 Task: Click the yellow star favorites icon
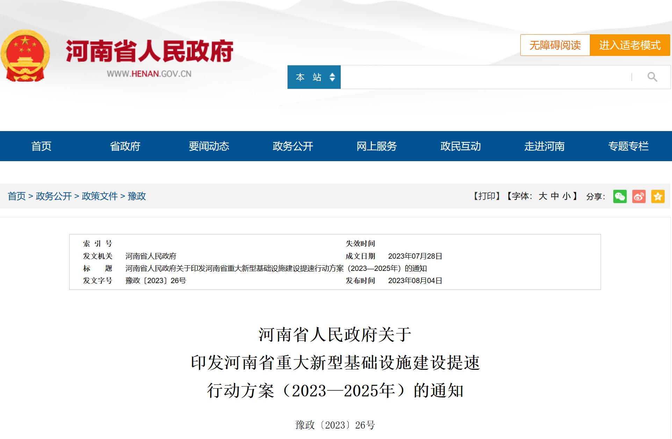coord(658,196)
